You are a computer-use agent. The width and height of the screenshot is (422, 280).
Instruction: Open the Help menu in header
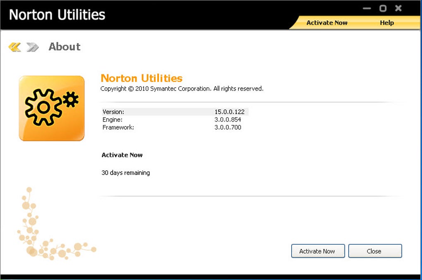387,23
